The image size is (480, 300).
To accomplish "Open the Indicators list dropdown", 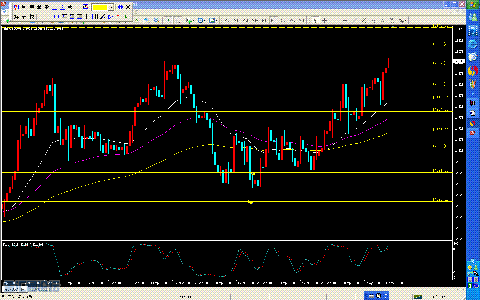I will click(190, 20).
